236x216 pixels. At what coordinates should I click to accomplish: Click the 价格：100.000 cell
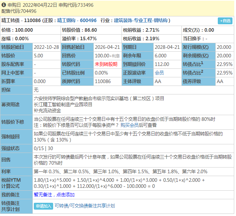(x=31, y=30)
